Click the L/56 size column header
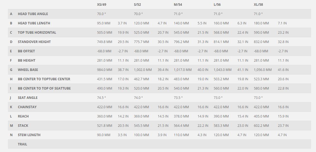The image size is (316, 152). pos(218,5)
